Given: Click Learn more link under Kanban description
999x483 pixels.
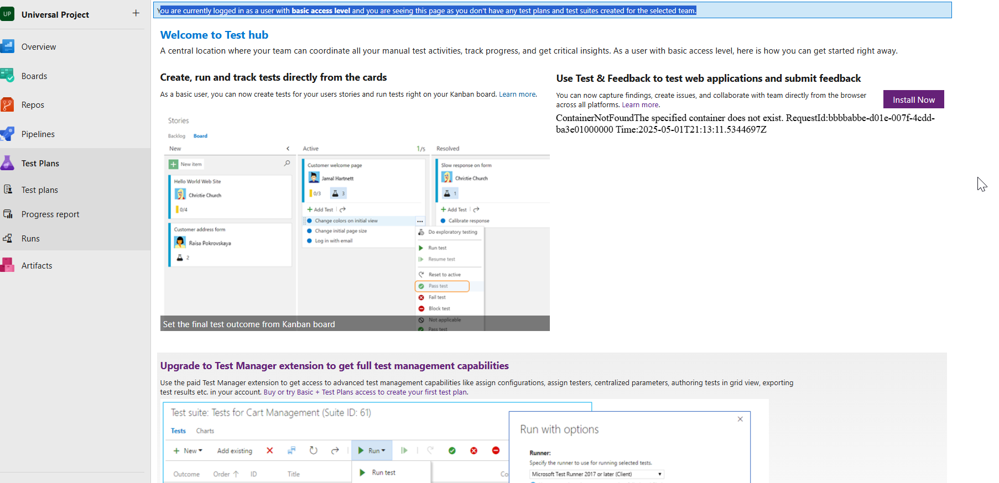Looking at the screenshot, I should point(517,95).
